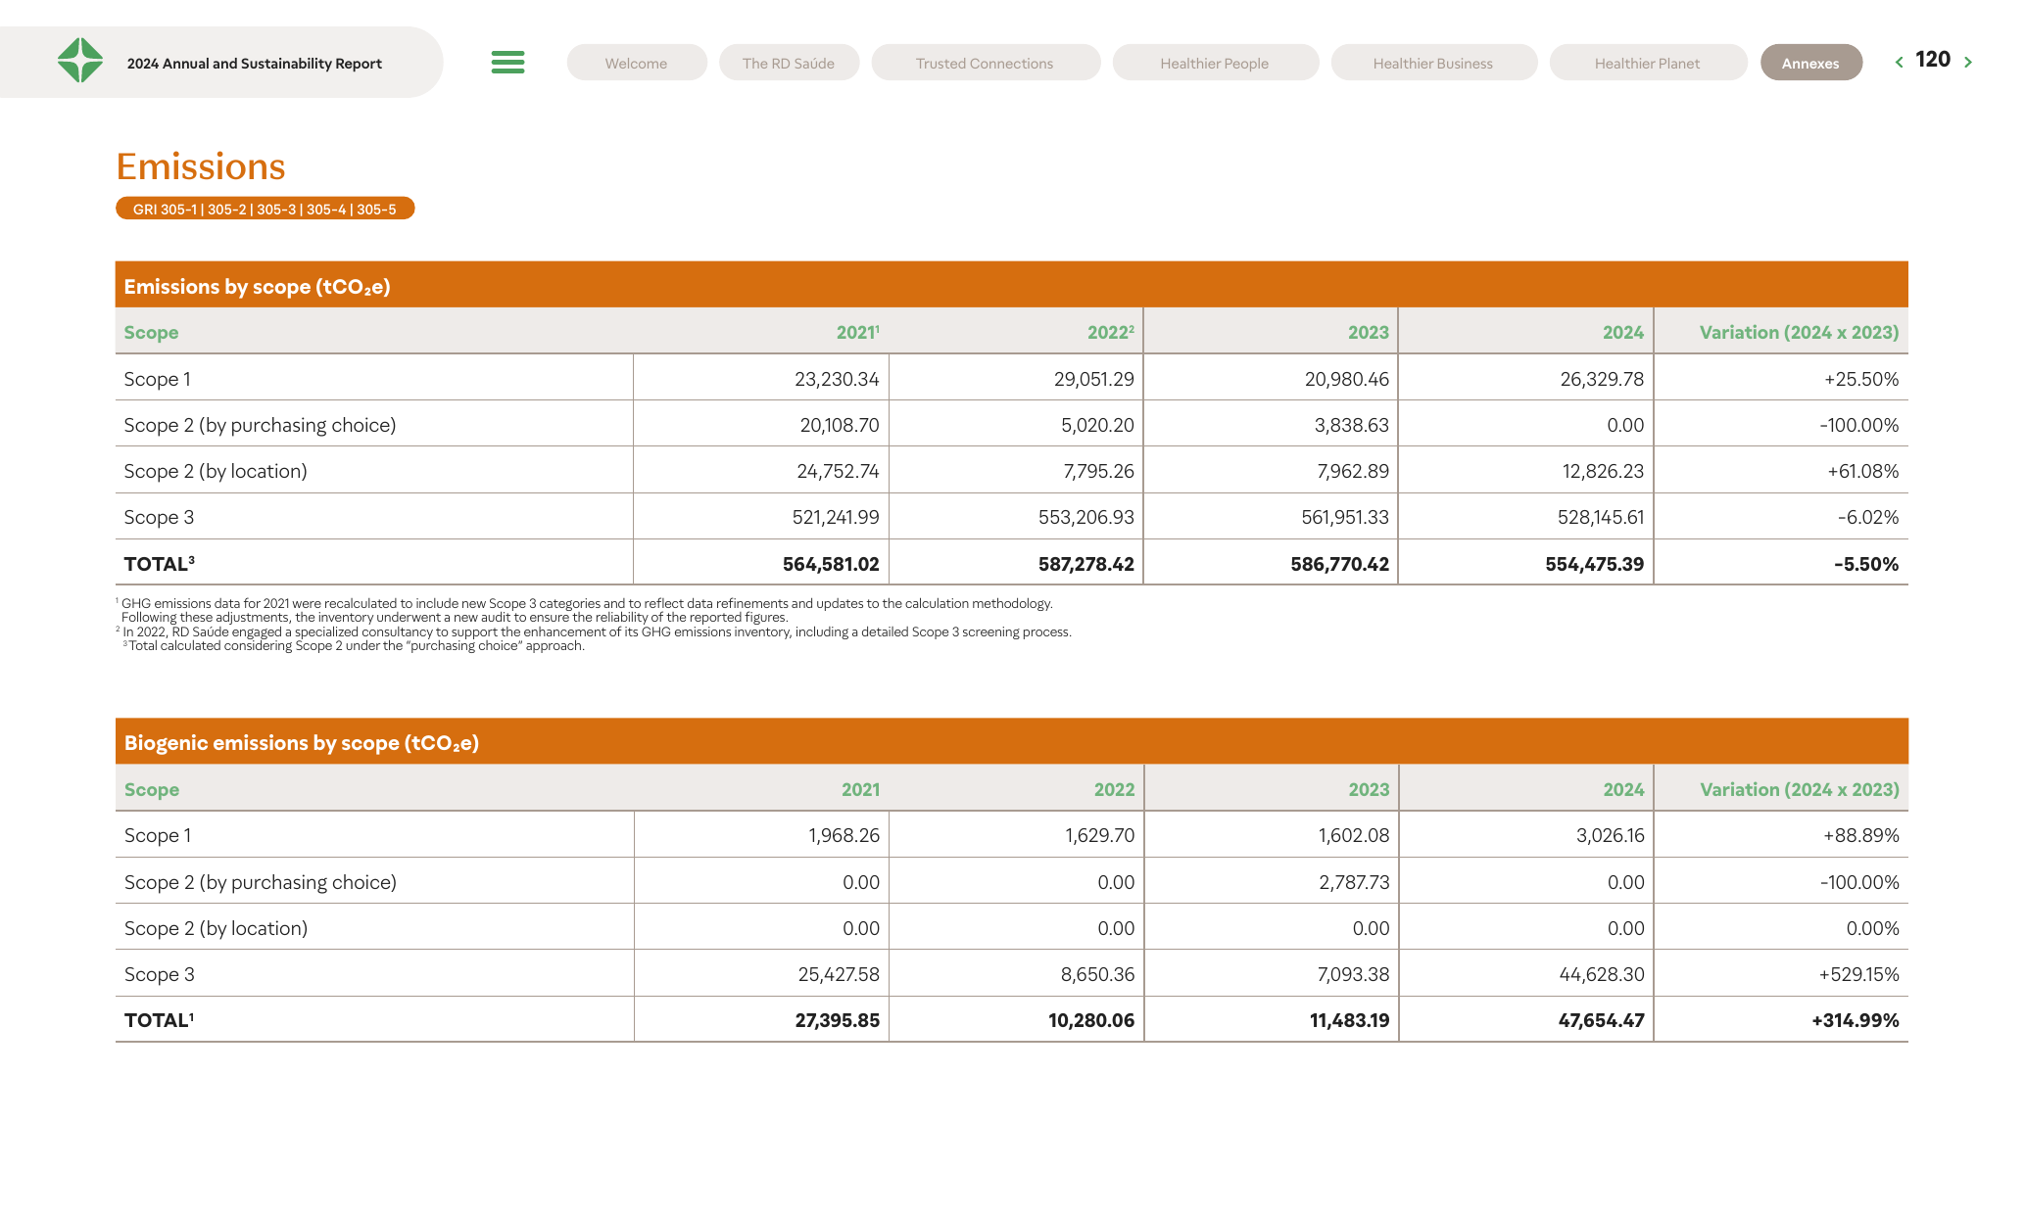The width and height of the screenshot is (2025, 1215).
Task: Click footnote about 2022 specialized consultancy
Action: tap(594, 631)
